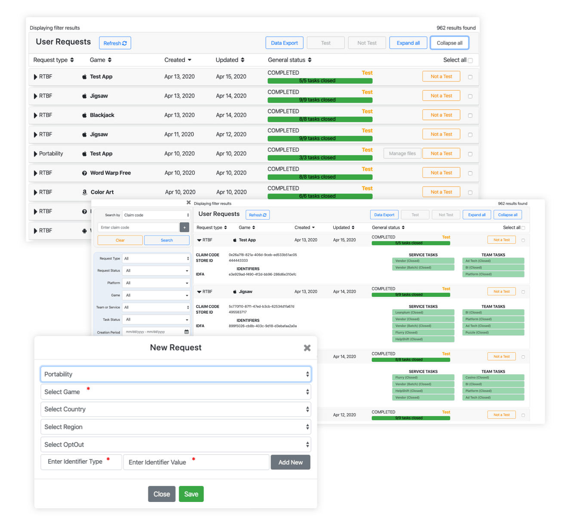This screenshot has height=526, width=571.
Task: Open the calendar icon in Creation Period
Action: [x=187, y=332]
